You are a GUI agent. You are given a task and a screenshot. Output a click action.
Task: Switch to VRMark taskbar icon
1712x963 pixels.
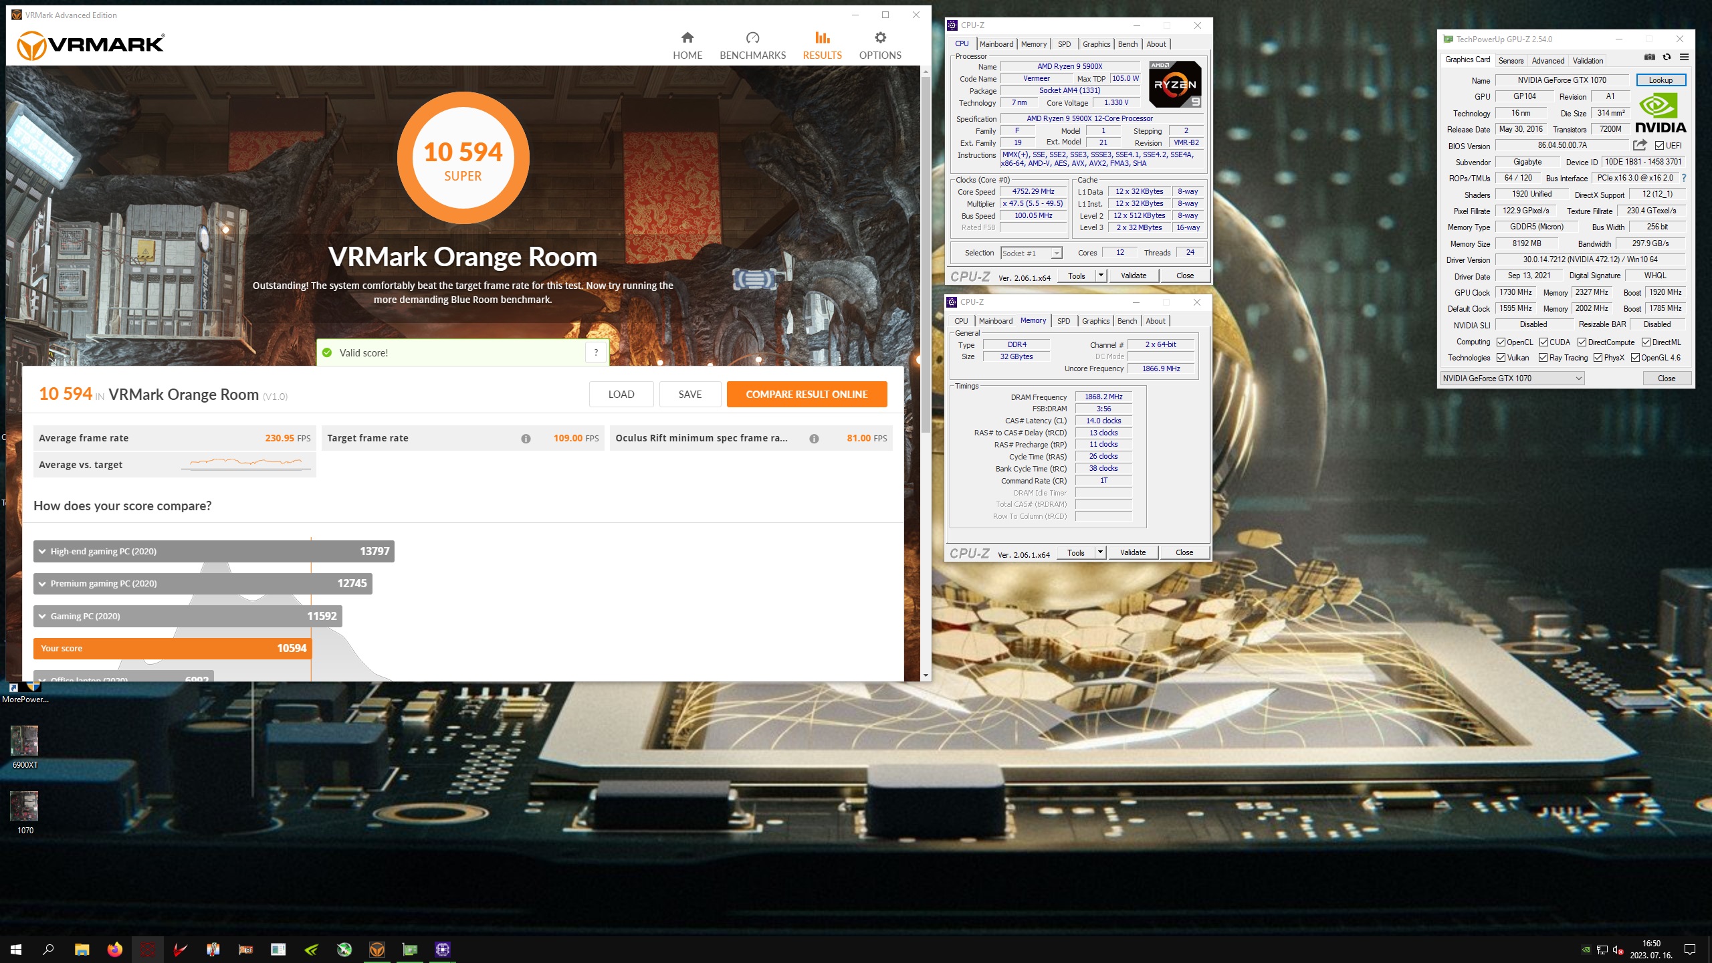coord(377,949)
